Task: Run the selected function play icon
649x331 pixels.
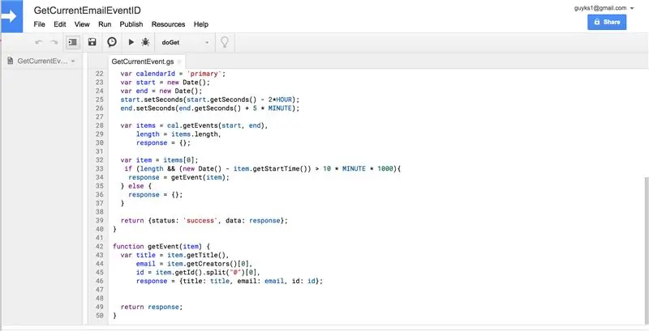Action: [x=131, y=42]
